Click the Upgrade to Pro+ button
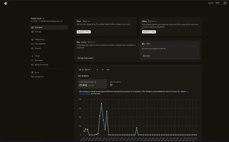This screenshot has width=229, height=142. [x=84, y=32]
